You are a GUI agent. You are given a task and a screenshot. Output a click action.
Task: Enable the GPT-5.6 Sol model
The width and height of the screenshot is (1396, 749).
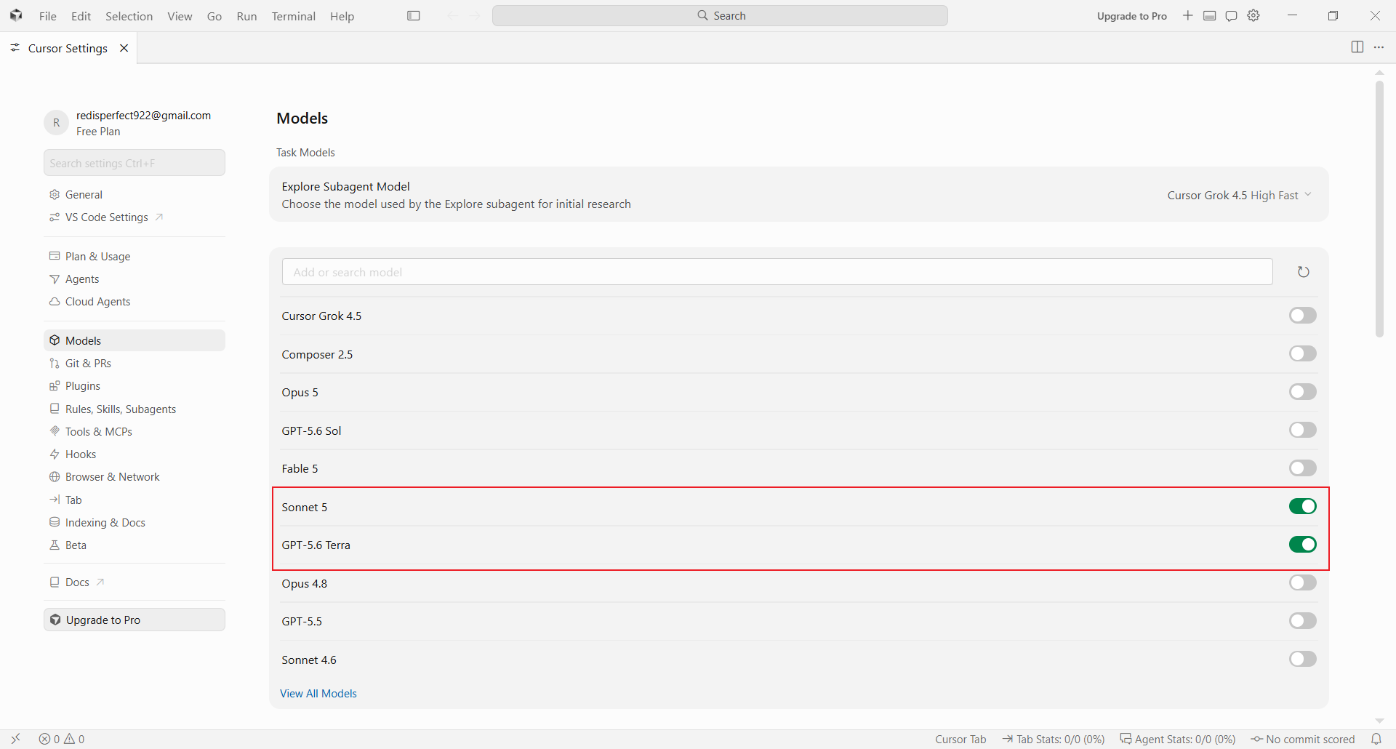[x=1302, y=430]
